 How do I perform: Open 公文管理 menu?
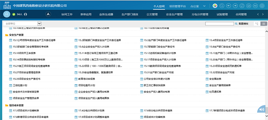[152, 14]
